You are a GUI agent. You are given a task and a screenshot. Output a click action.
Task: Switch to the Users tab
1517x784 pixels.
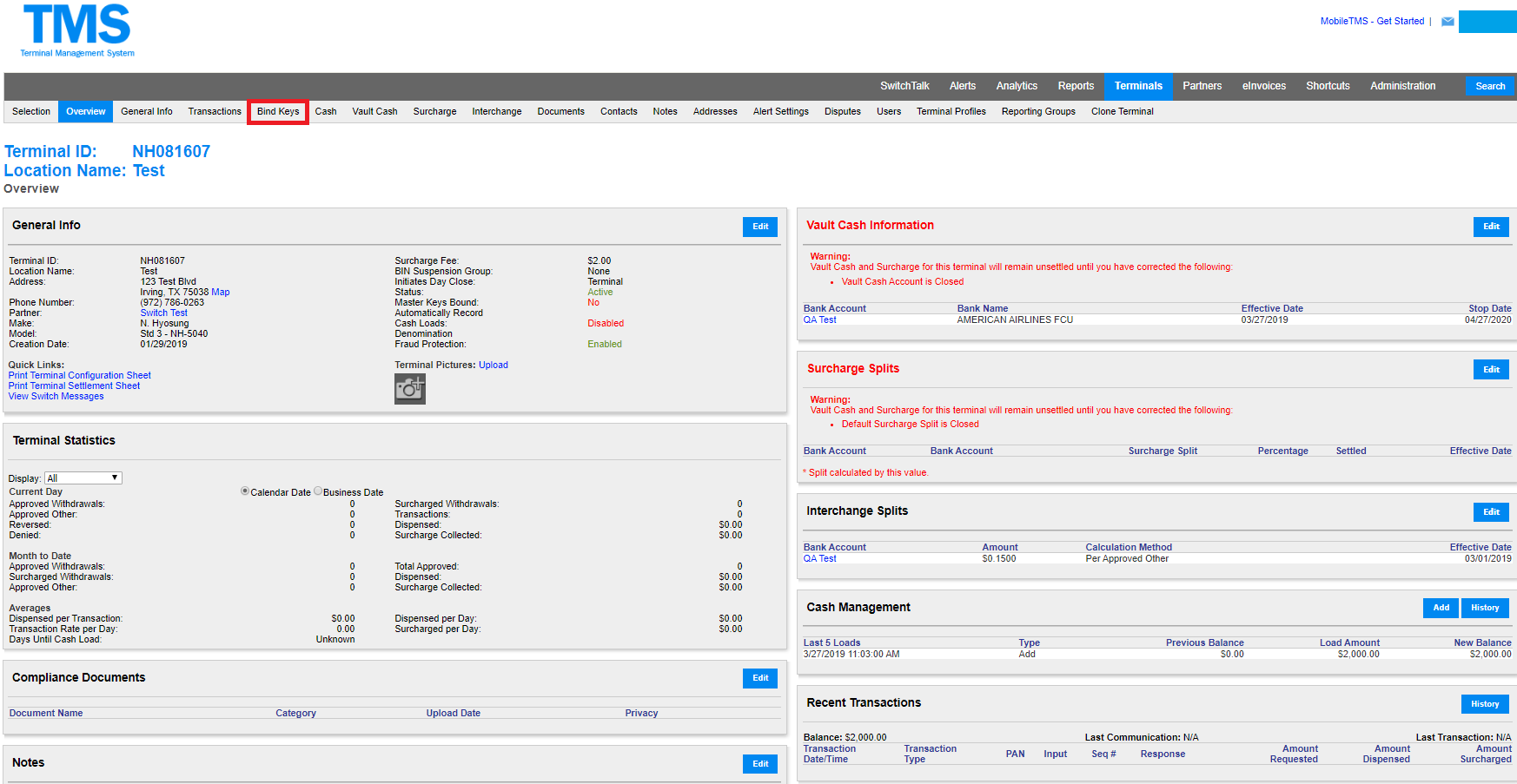point(889,111)
